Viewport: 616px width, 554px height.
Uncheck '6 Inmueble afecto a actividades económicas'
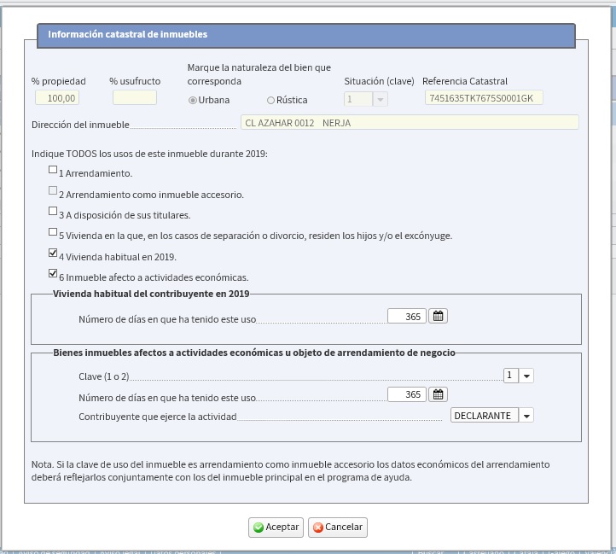(54, 274)
